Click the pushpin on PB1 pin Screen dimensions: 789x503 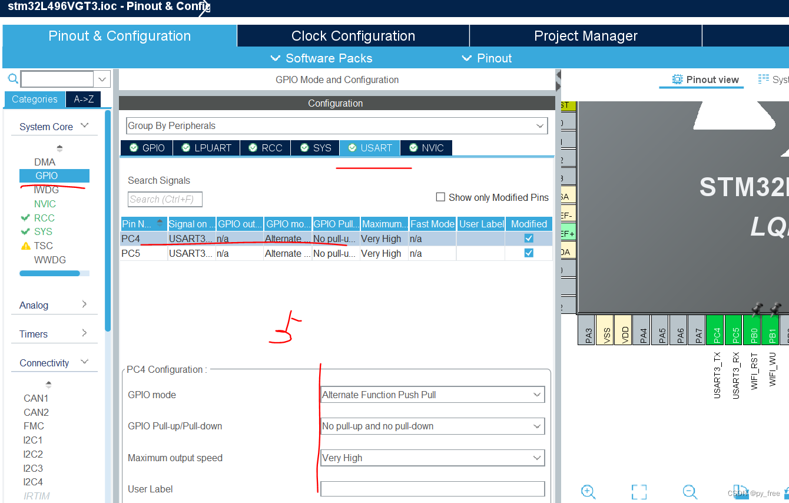775,308
